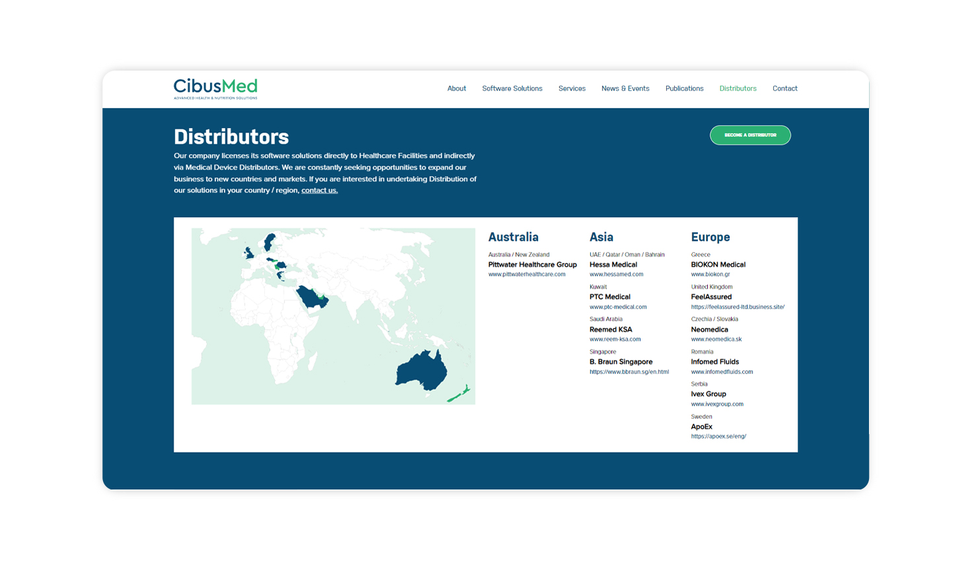Open the ApoEx apoex.se link
The height and width of the screenshot is (568, 970).
click(718, 436)
